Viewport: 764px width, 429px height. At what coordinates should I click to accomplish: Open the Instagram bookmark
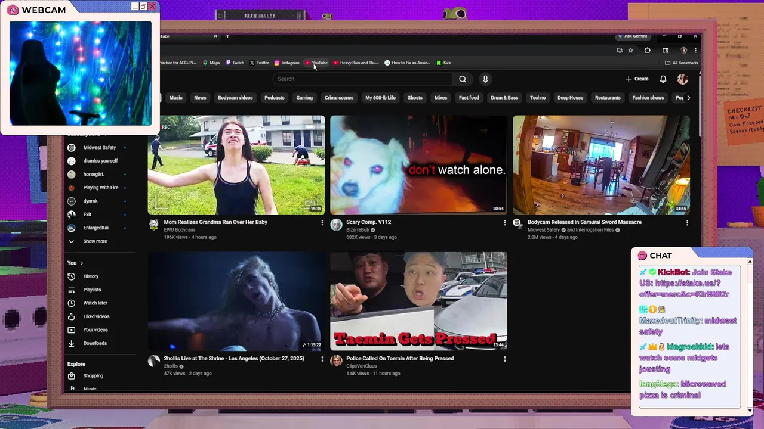click(x=286, y=63)
